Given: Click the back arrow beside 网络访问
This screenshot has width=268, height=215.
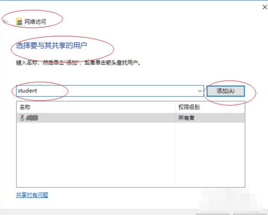Looking at the screenshot, I should click(6, 22).
